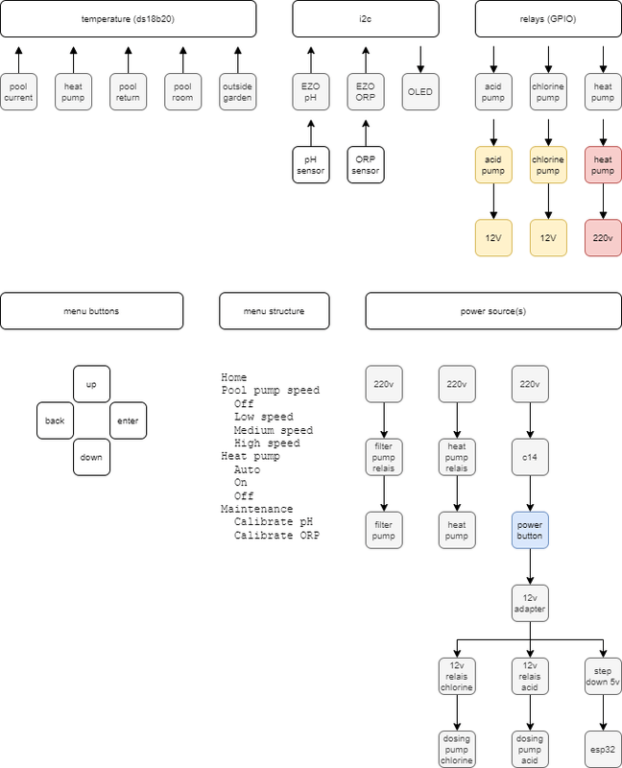Select the 220v box above heat pump relais
Screen dimensions: 622x768
(457, 384)
